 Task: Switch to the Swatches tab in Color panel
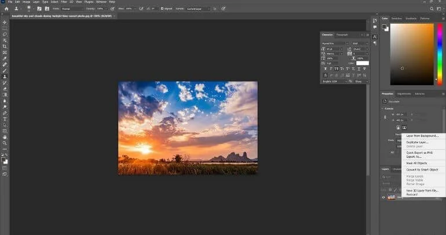click(397, 19)
